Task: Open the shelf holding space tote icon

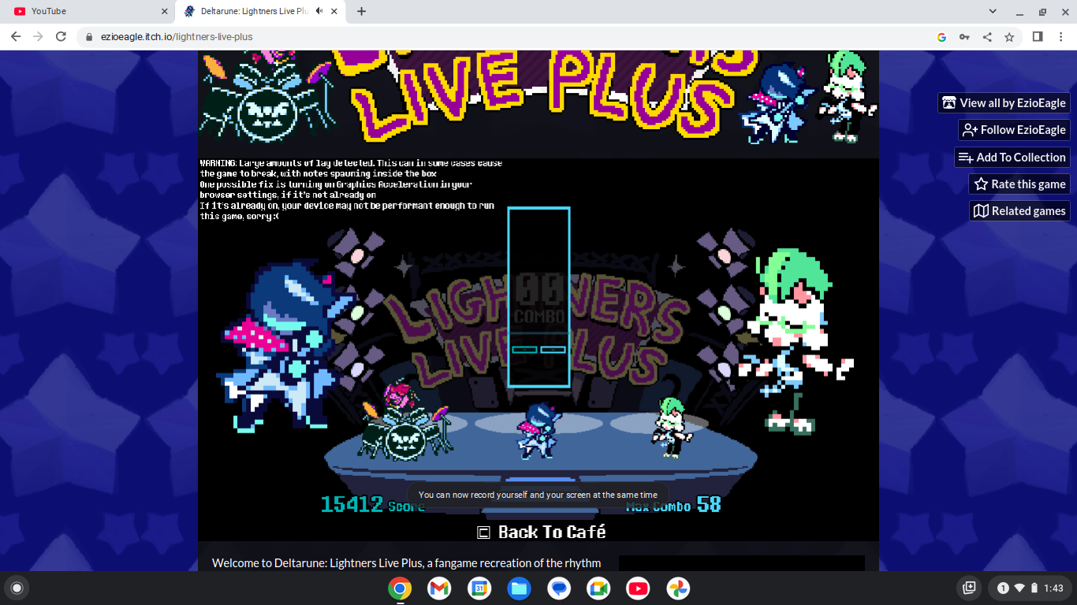Action: pos(970,588)
